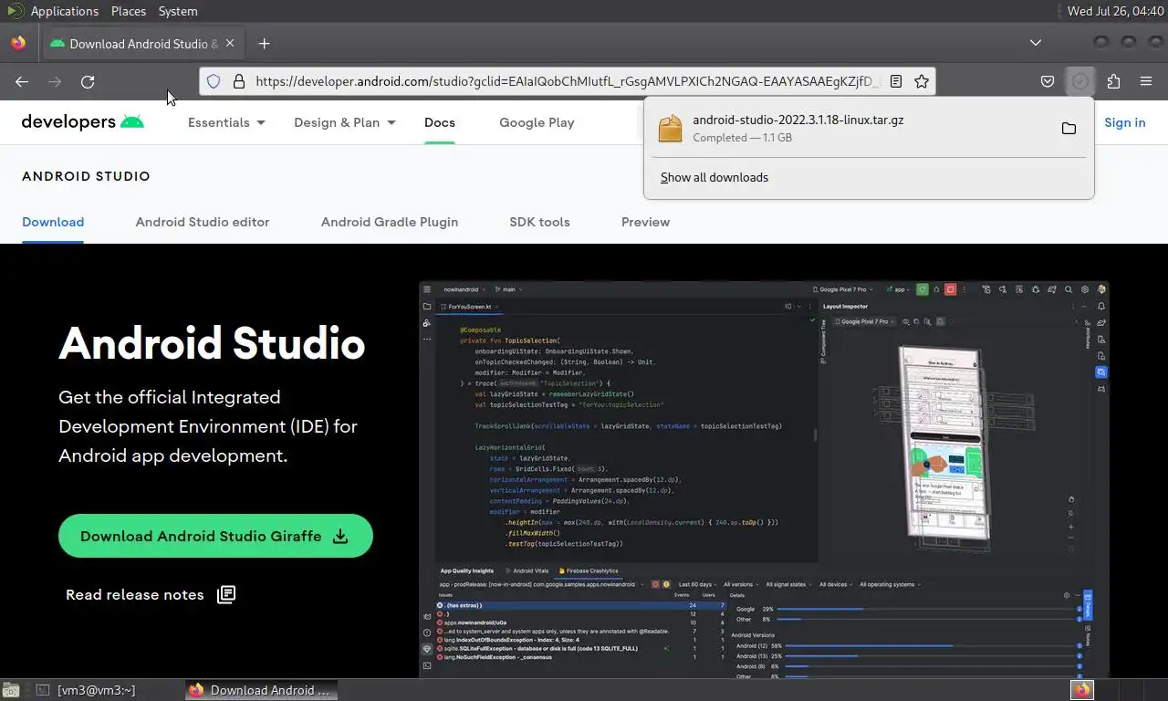Click the ANDROID STUDIO heading link
This screenshot has width=1168, height=701.
pos(86,176)
